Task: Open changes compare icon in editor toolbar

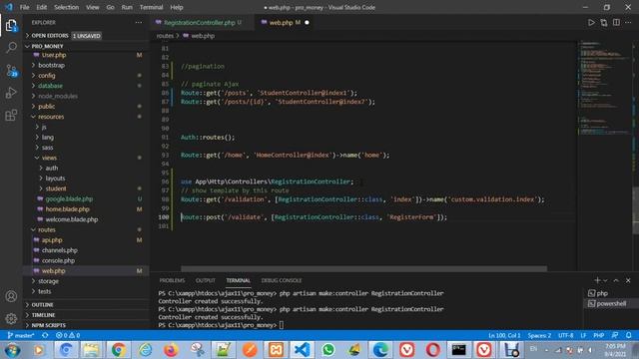Action: point(603,22)
